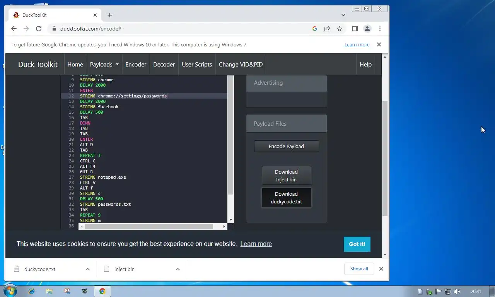Click the 'DOWN' code line
Screen dimensions: 495x297
[85, 123]
